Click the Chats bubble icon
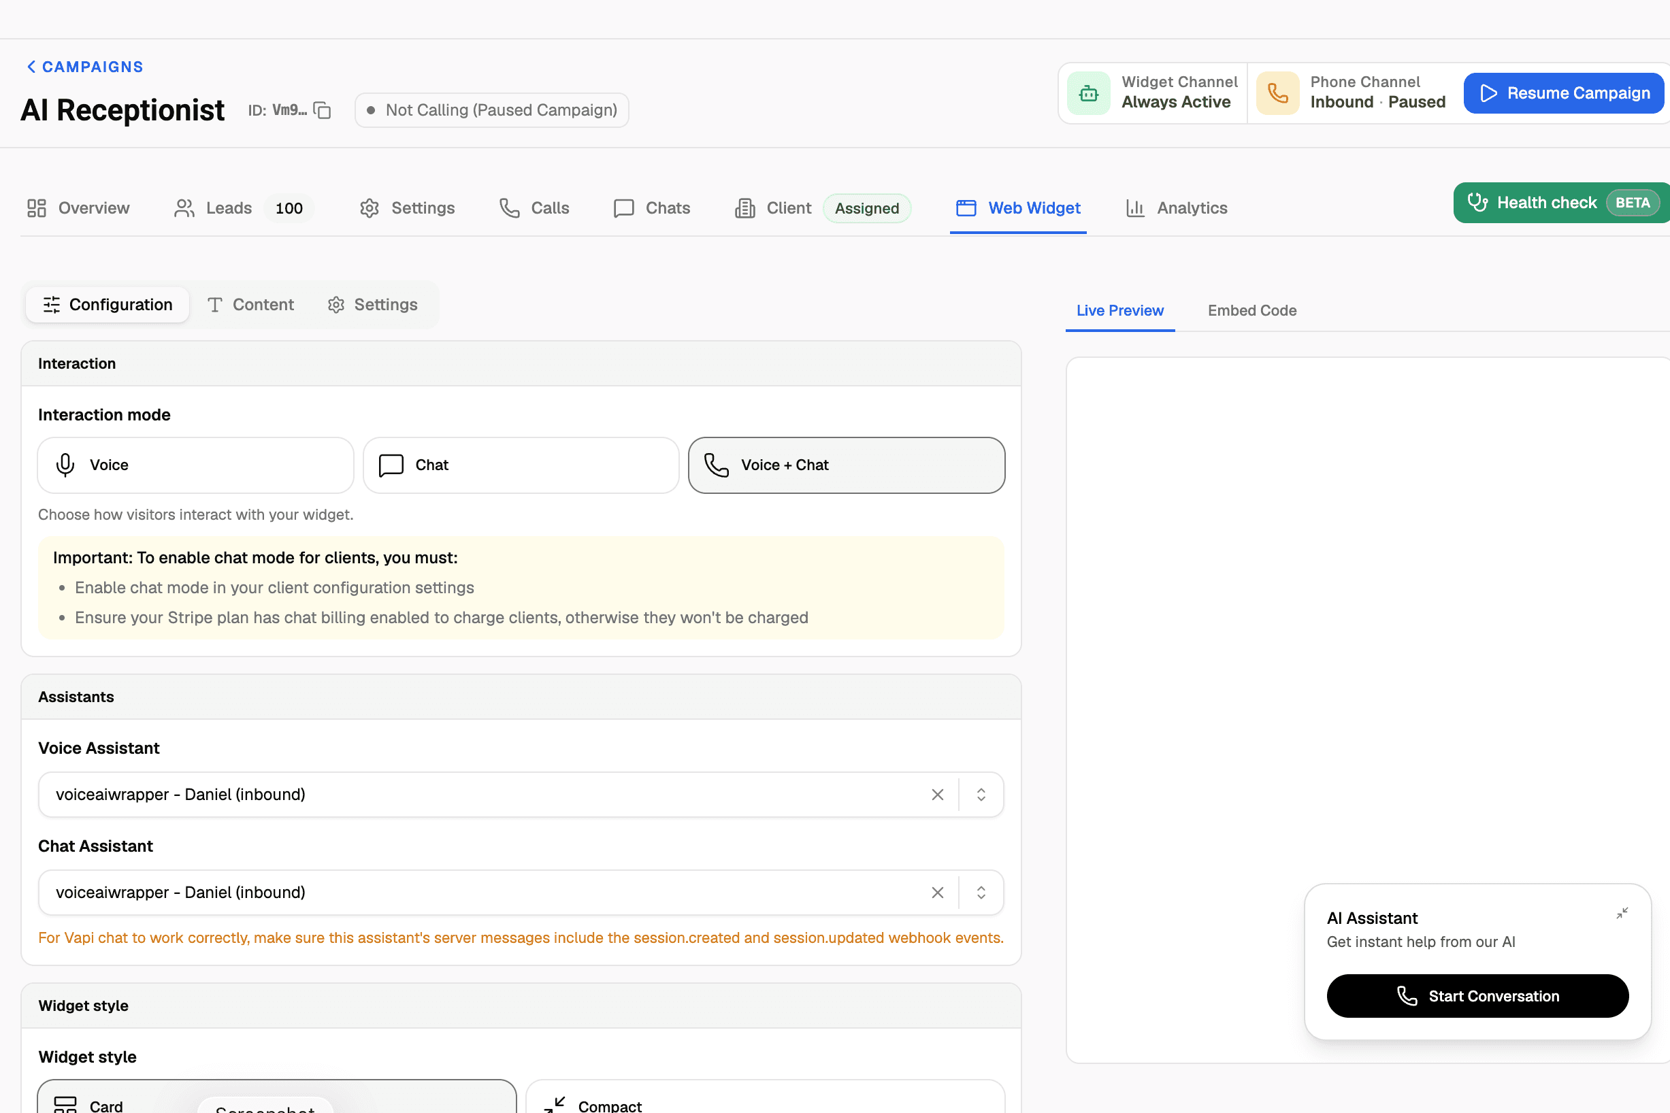The height and width of the screenshot is (1113, 1670). [623, 208]
